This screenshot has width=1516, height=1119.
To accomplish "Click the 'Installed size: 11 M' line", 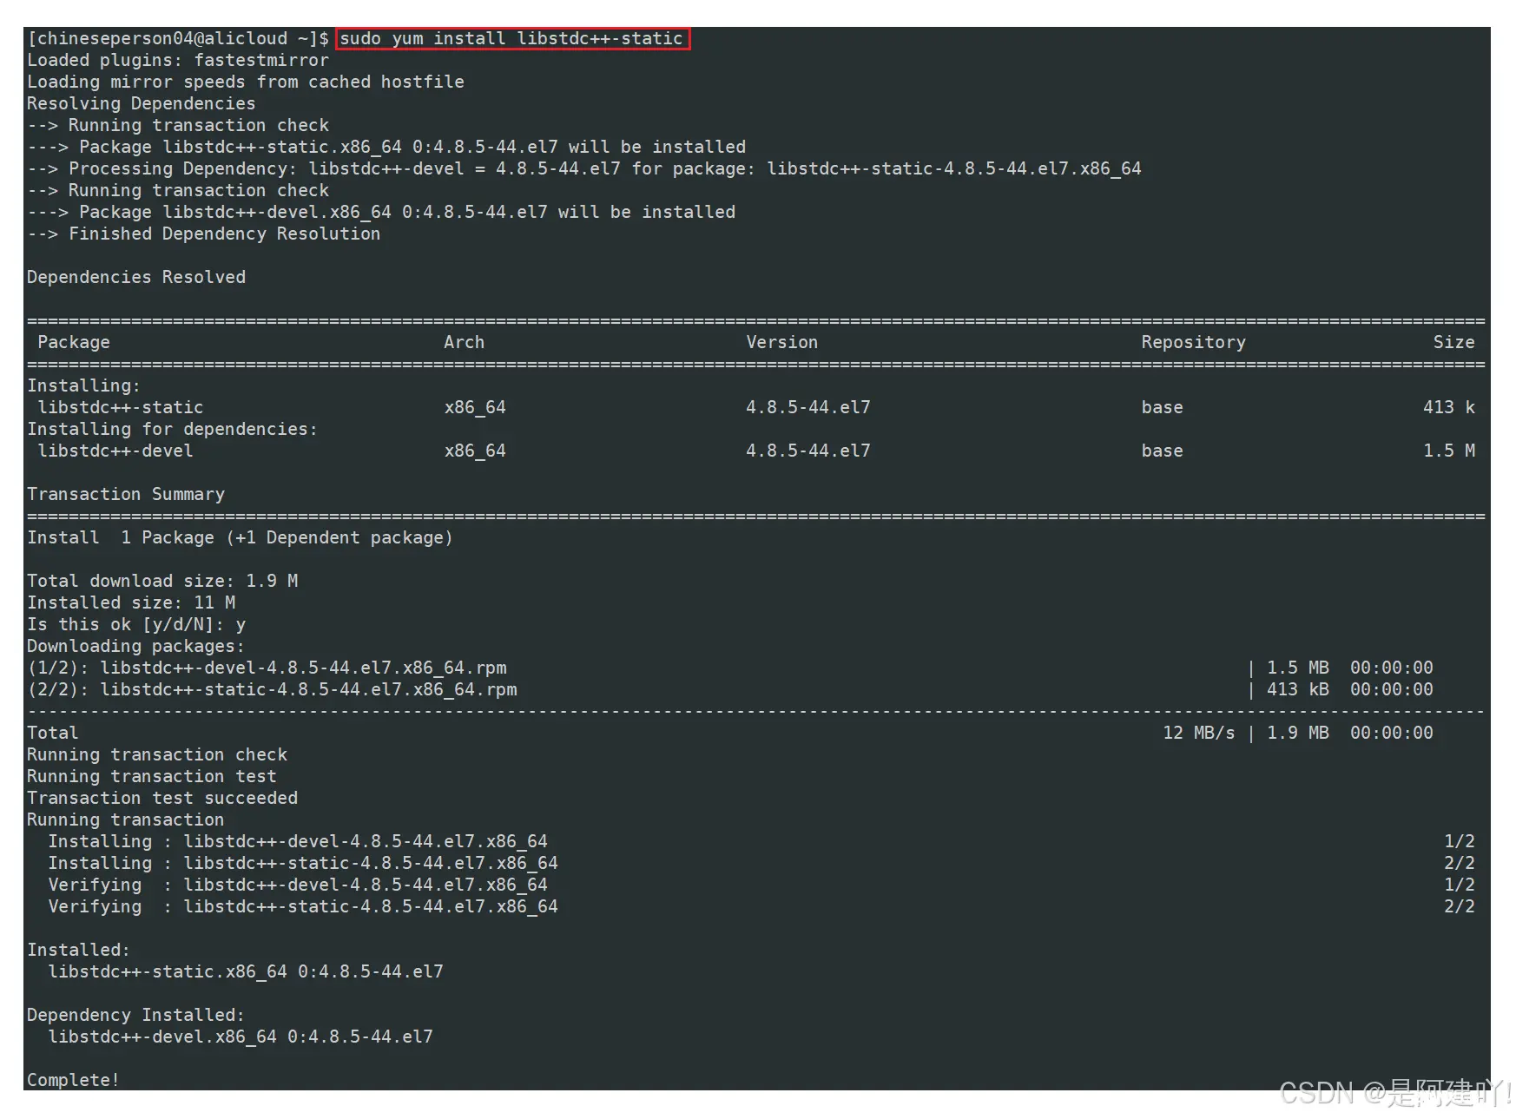I will click(x=131, y=602).
